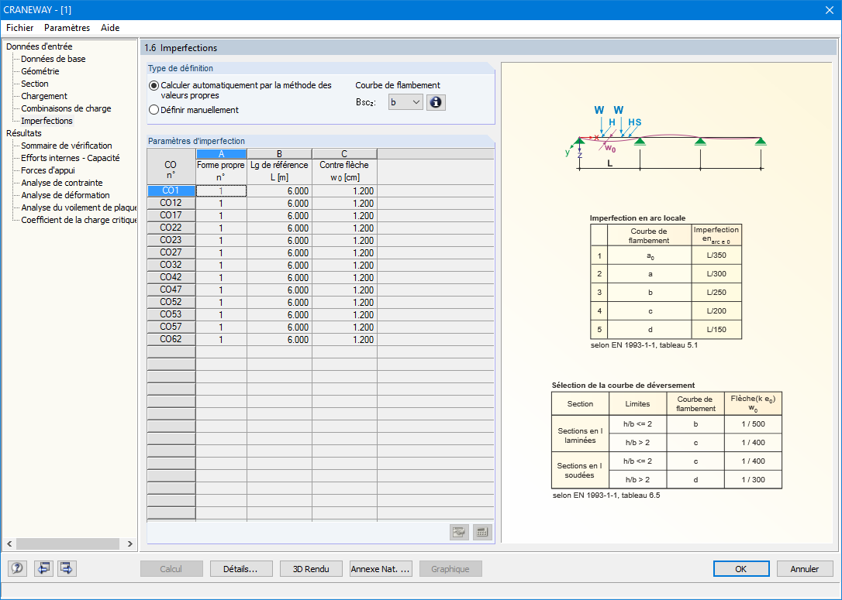Select the CO27 row header
This screenshot has height=600, width=842.
[x=171, y=252]
